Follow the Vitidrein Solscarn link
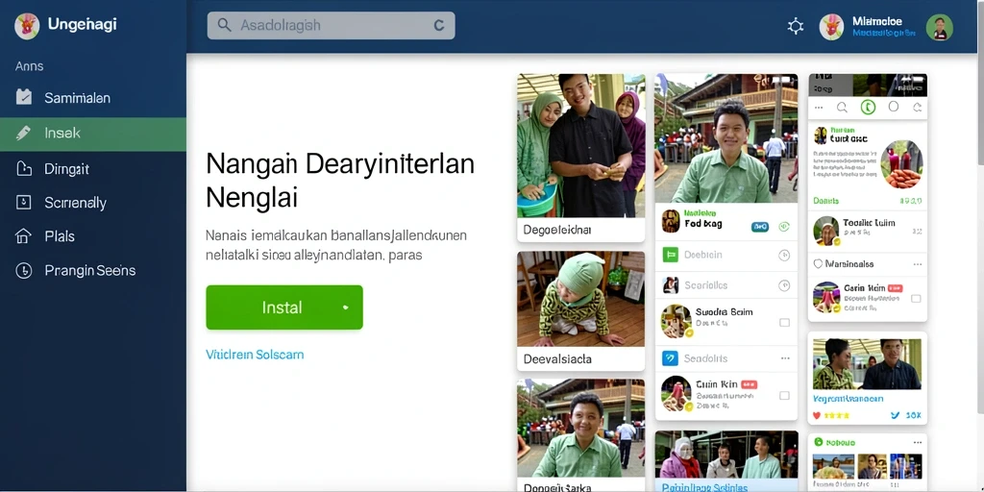The width and height of the screenshot is (984, 492). pyautogui.click(x=255, y=355)
